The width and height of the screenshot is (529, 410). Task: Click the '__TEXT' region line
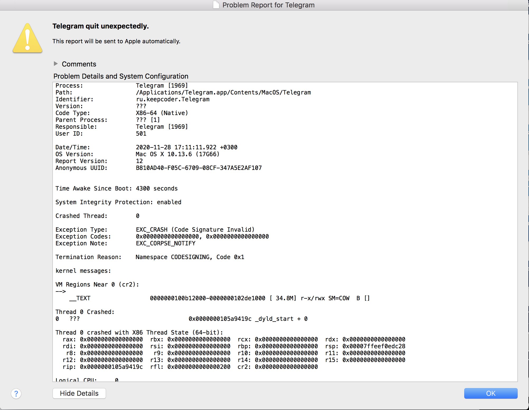220,298
